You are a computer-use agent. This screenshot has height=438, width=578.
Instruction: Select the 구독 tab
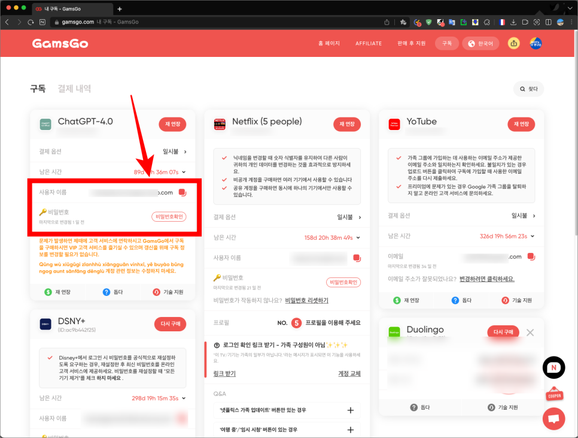pos(38,89)
